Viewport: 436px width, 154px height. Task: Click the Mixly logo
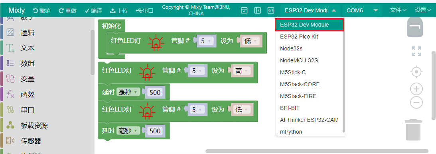coord(16,10)
